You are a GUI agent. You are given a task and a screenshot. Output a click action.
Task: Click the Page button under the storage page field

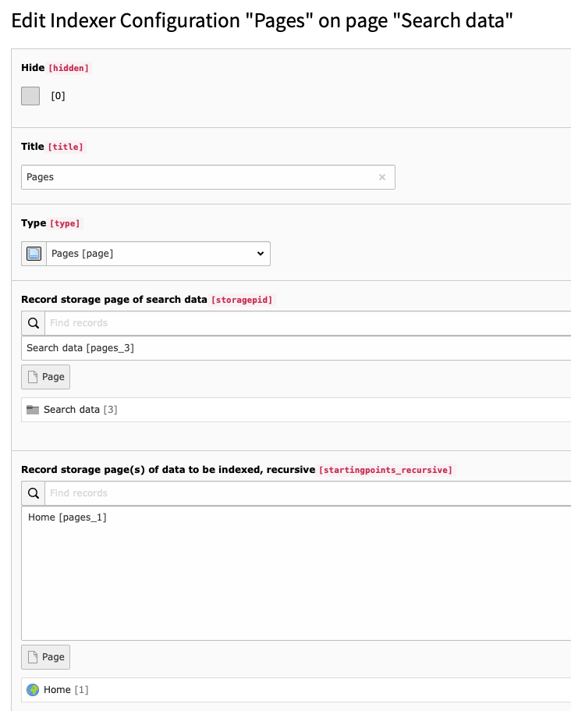click(45, 376)
